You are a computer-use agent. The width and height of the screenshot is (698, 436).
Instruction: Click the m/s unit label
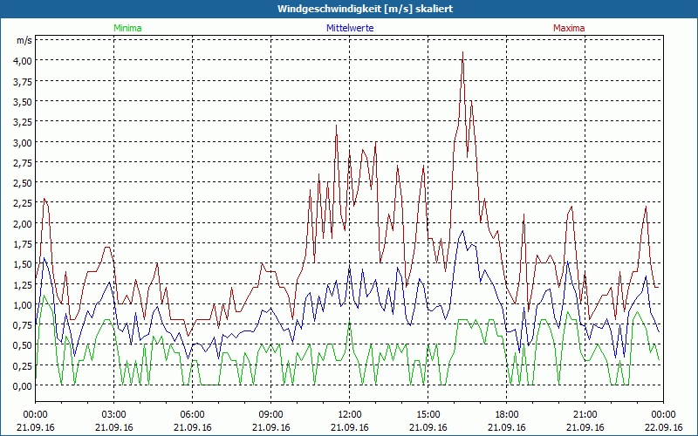tap(23, 41)
